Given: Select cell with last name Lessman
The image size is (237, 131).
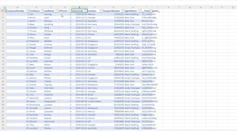Looking at the screenshot, I should (51, 61).
